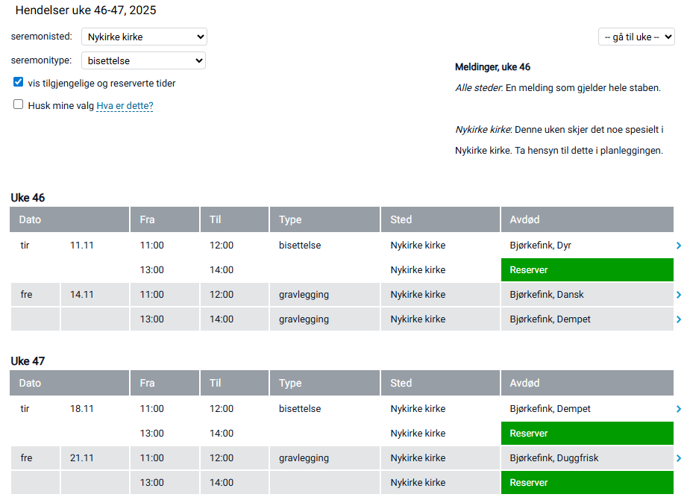Open details arrow for Bjørkefink, Dyr row

click(678, 246)
